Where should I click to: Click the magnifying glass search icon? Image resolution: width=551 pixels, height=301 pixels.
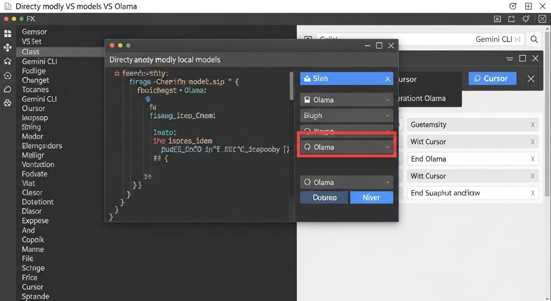click(534, 39)
